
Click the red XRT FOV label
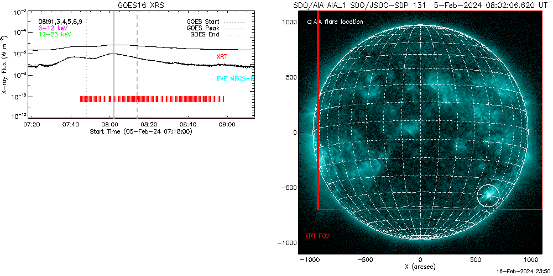pyautogui.click(x=317, y=236)
